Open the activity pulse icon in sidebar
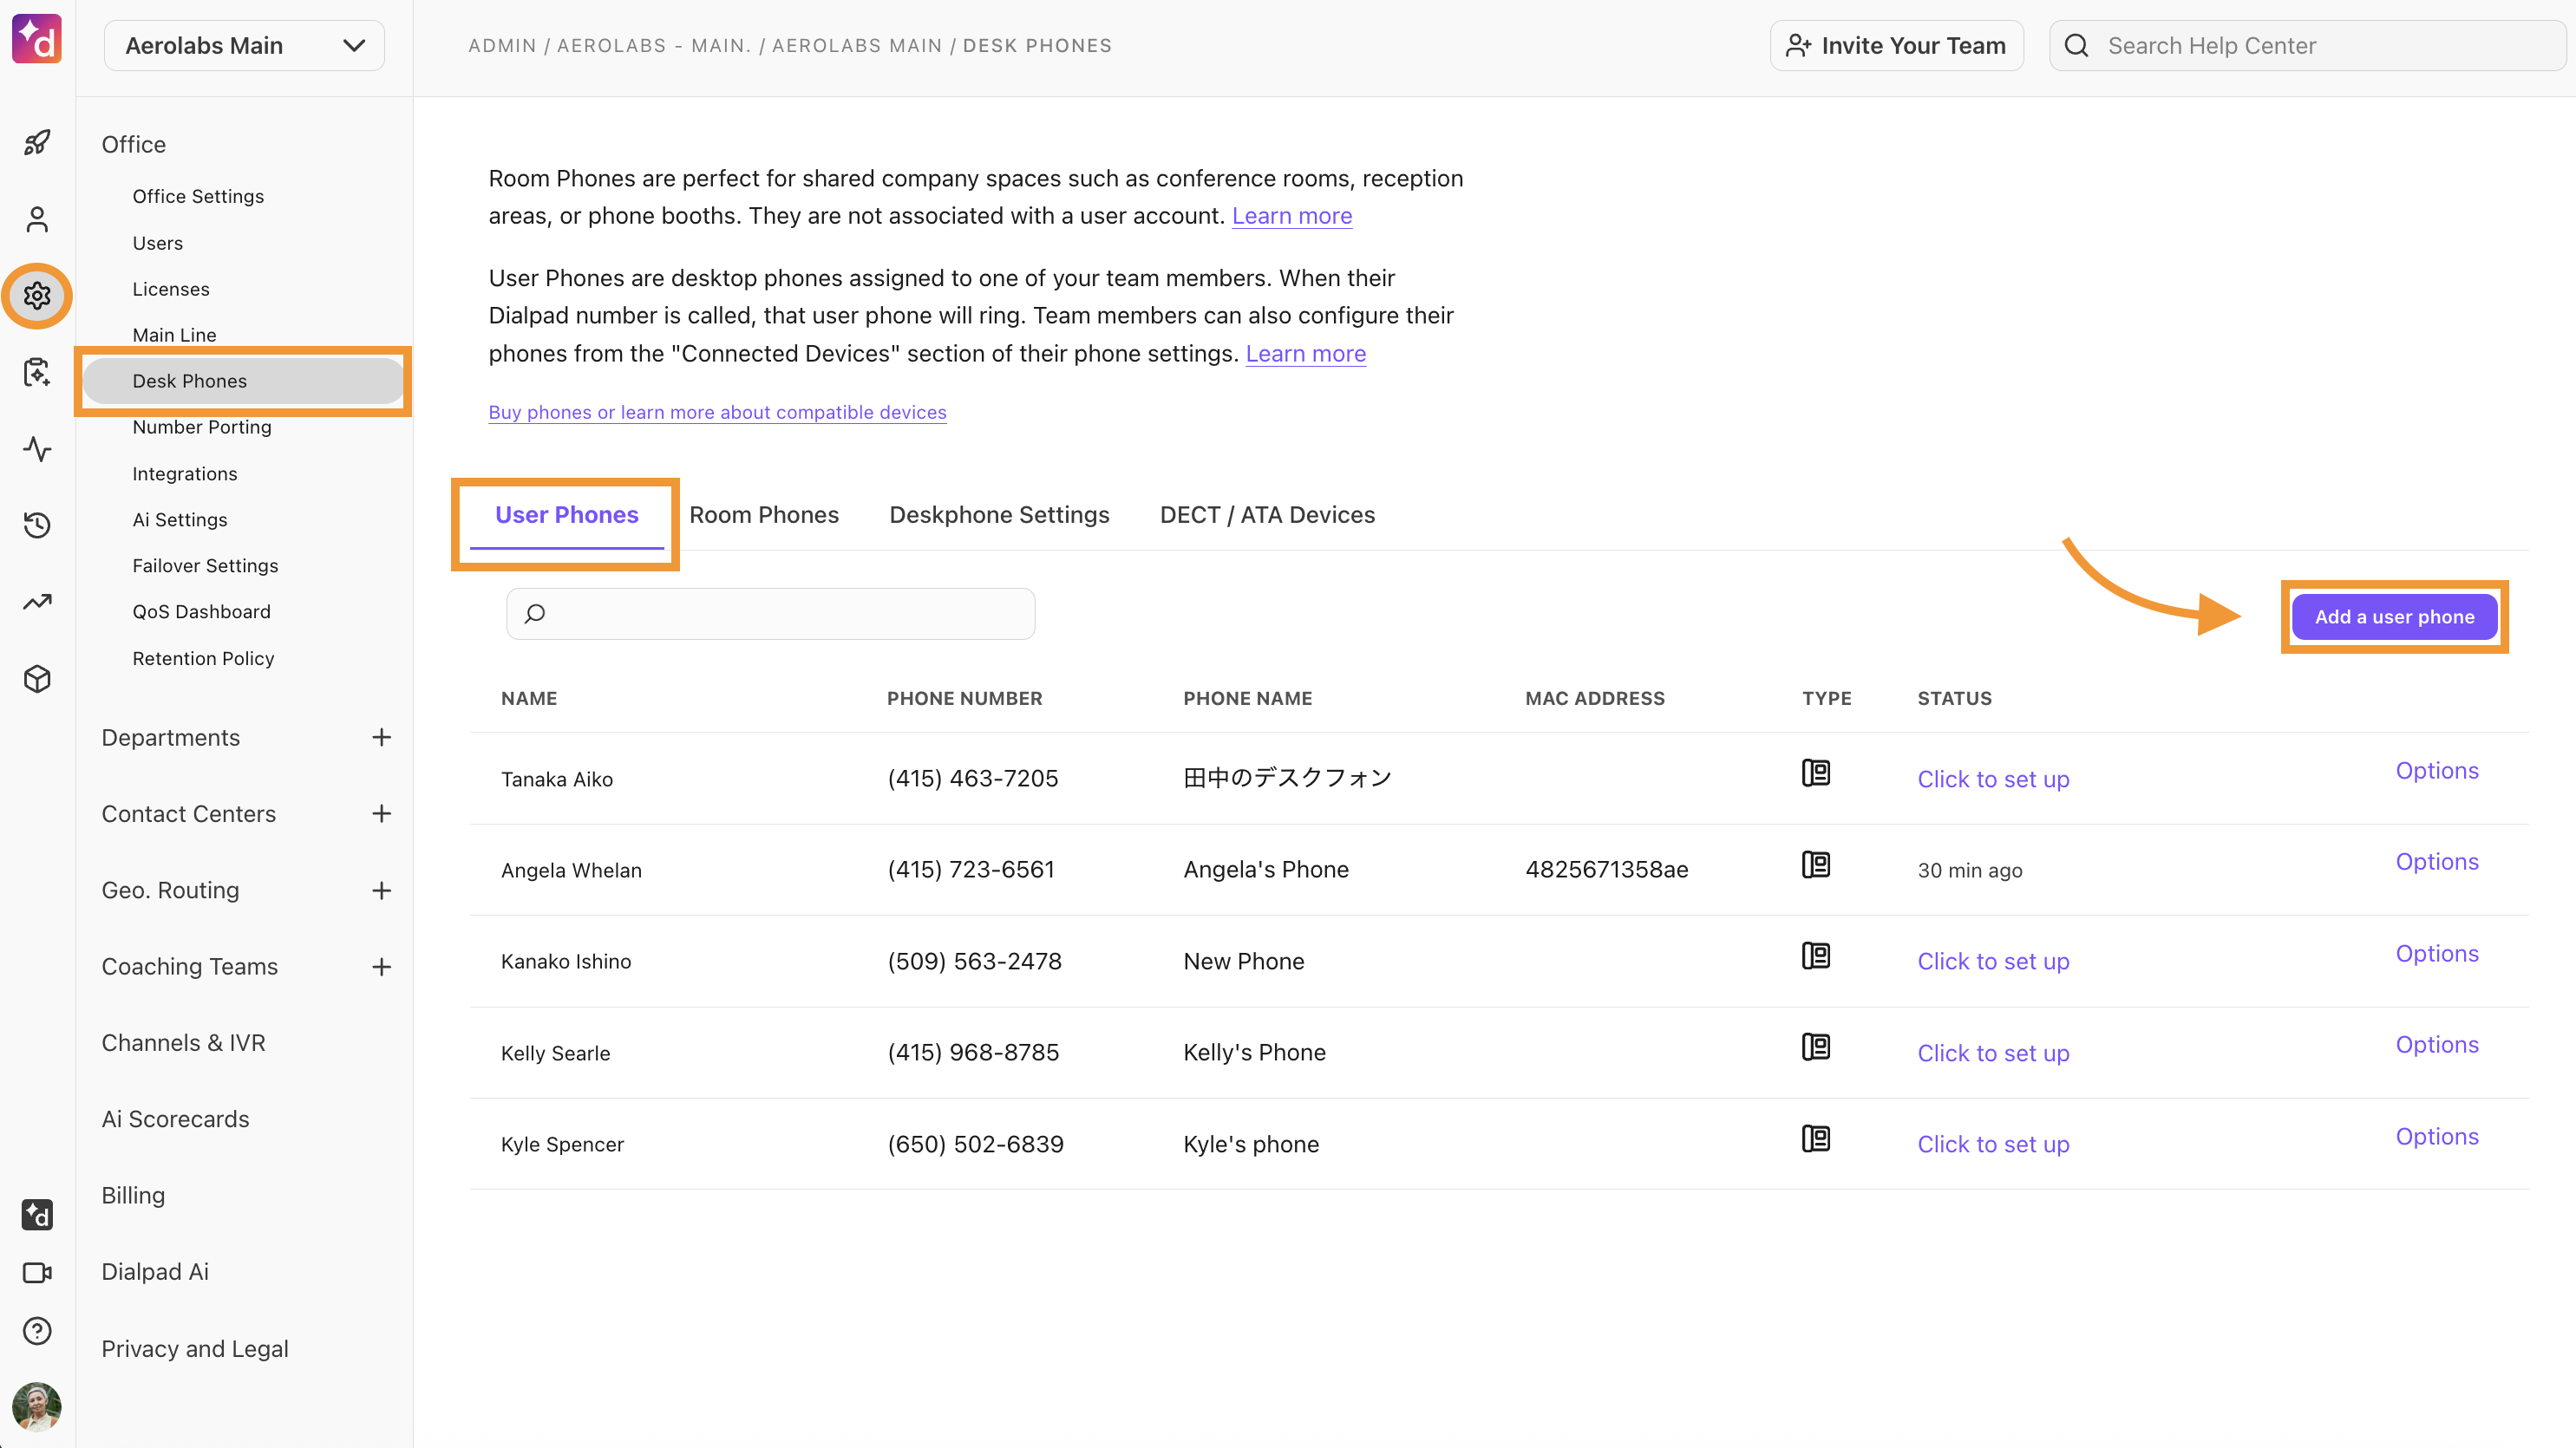Viewport: 2576px width, 1448px height. point(37,449)
